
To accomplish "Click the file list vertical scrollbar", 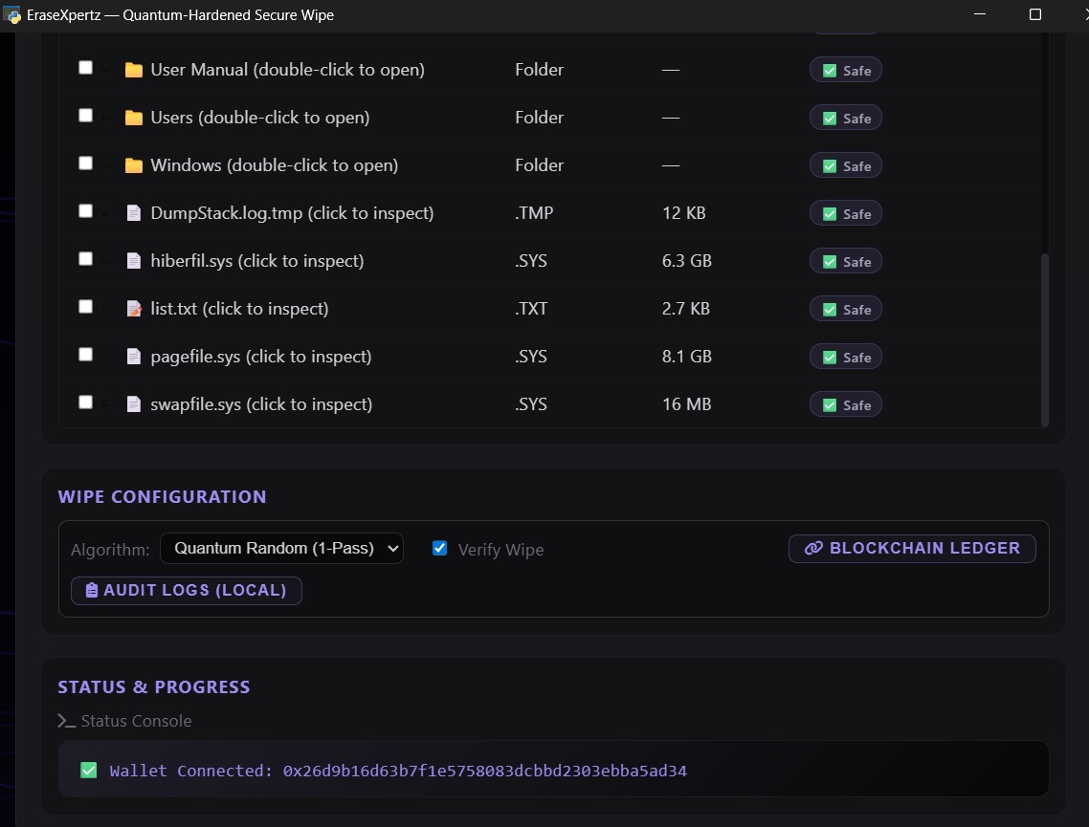I will coord(1044,339).
